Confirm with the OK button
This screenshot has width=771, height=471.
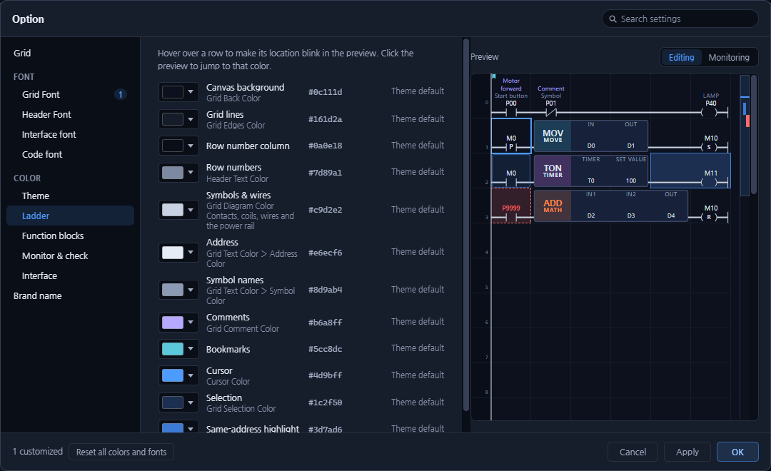[737, 452]
